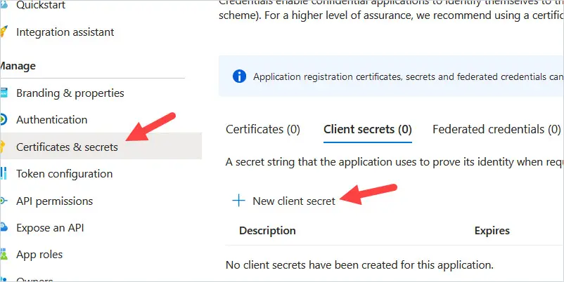The image size is (564, 282).
Task: Click the Branding & properties icon
Action: click(4, 93)
